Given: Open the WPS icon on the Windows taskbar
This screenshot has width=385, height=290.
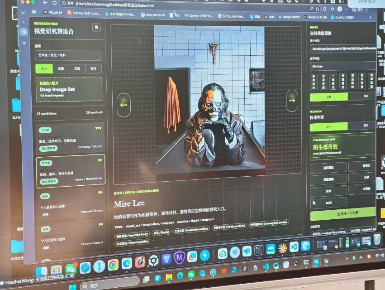Looking at the screenshot, I should tap(223, 271).
